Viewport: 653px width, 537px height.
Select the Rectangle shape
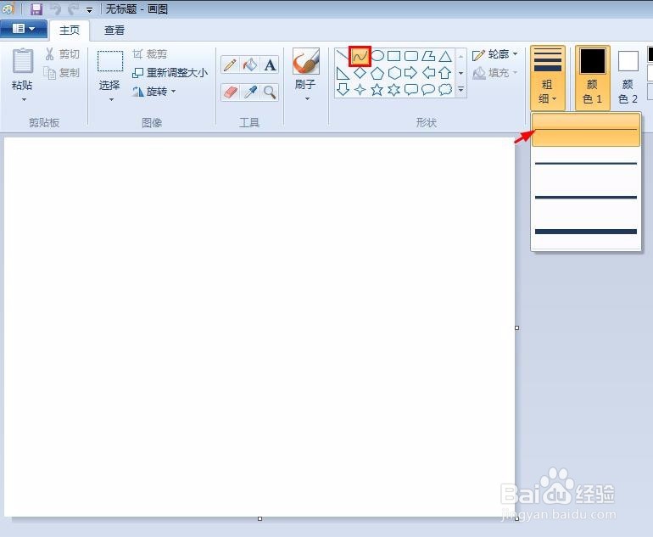click(x=394, y=56)
